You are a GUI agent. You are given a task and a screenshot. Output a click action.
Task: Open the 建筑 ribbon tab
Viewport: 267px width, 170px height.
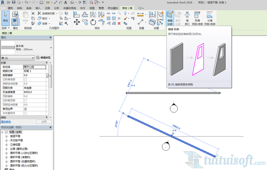tap(10, 8)
